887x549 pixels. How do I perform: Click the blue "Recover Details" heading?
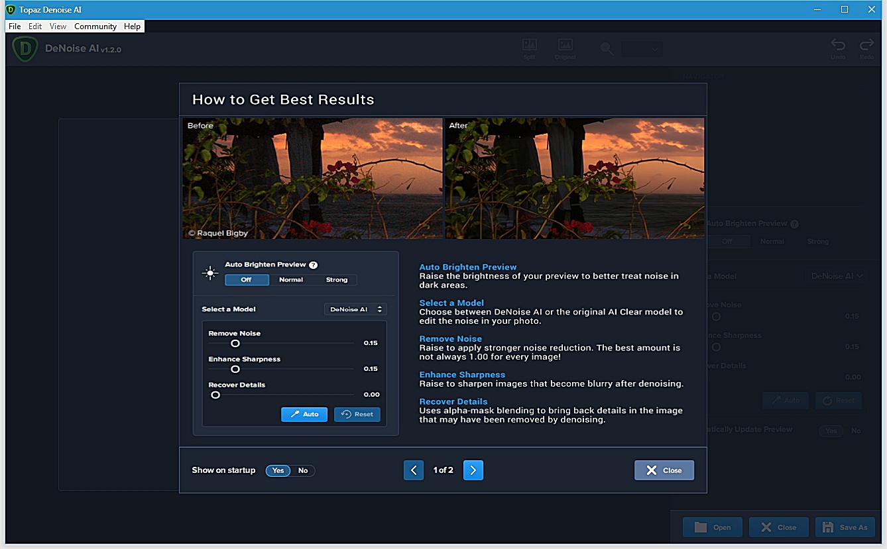pyautogui.click(x=453, y=402)
